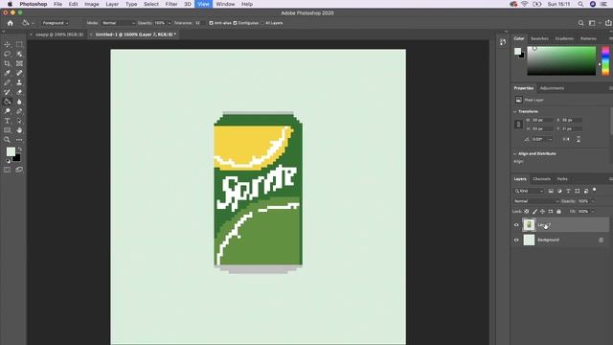Select the Lasso tool
The height and width of the screenshot is (345, 613).
tap(7, 54)
